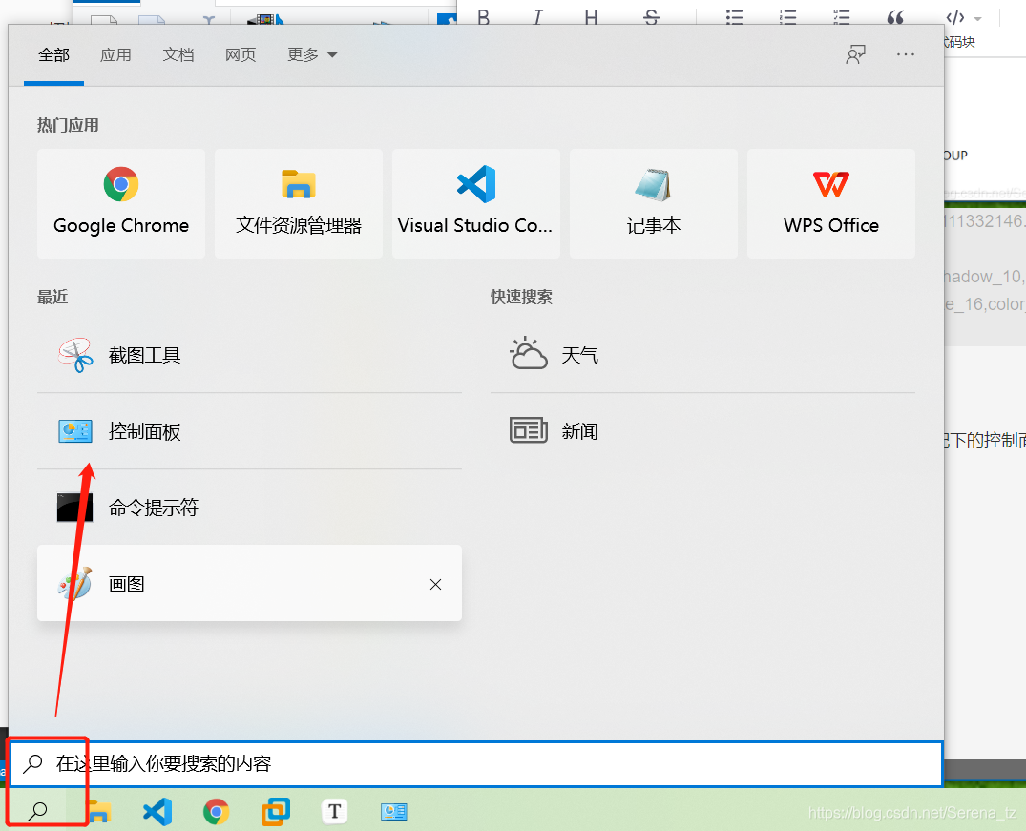Viewport: 1026px width, 831px height.
Task: Switch to 文档 search tab
Action: [178, 55]
